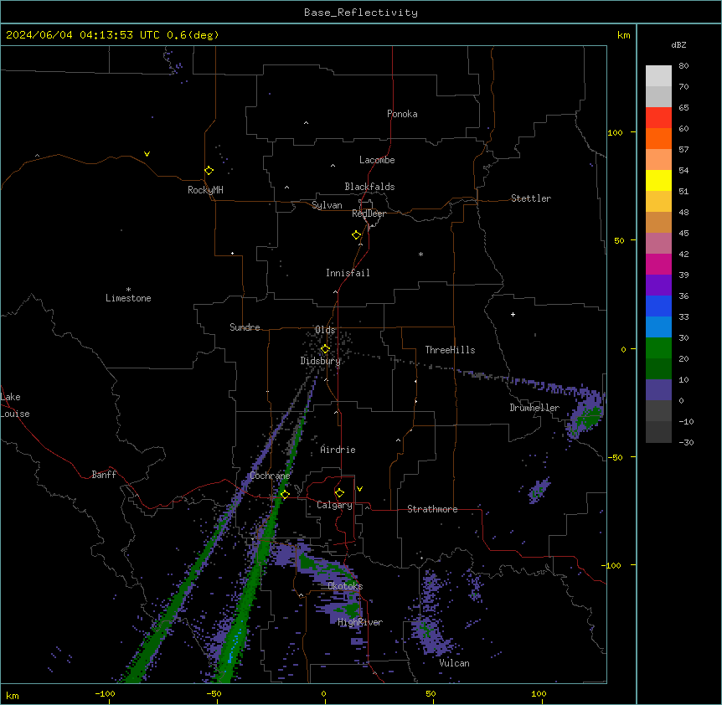Click the Vulcan label
722x705 pixels.
pyautogui.click(x=455, y=663)
